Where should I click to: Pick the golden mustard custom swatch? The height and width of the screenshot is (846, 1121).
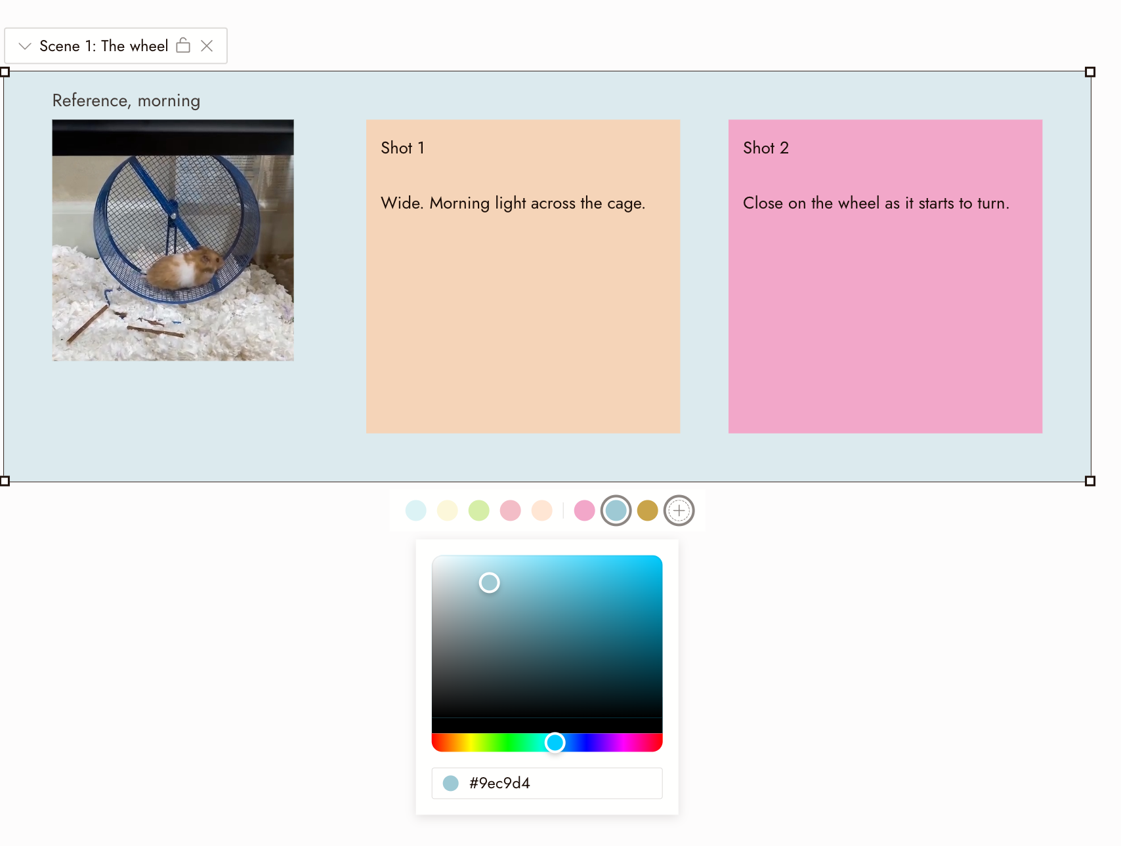pos(648,510)
